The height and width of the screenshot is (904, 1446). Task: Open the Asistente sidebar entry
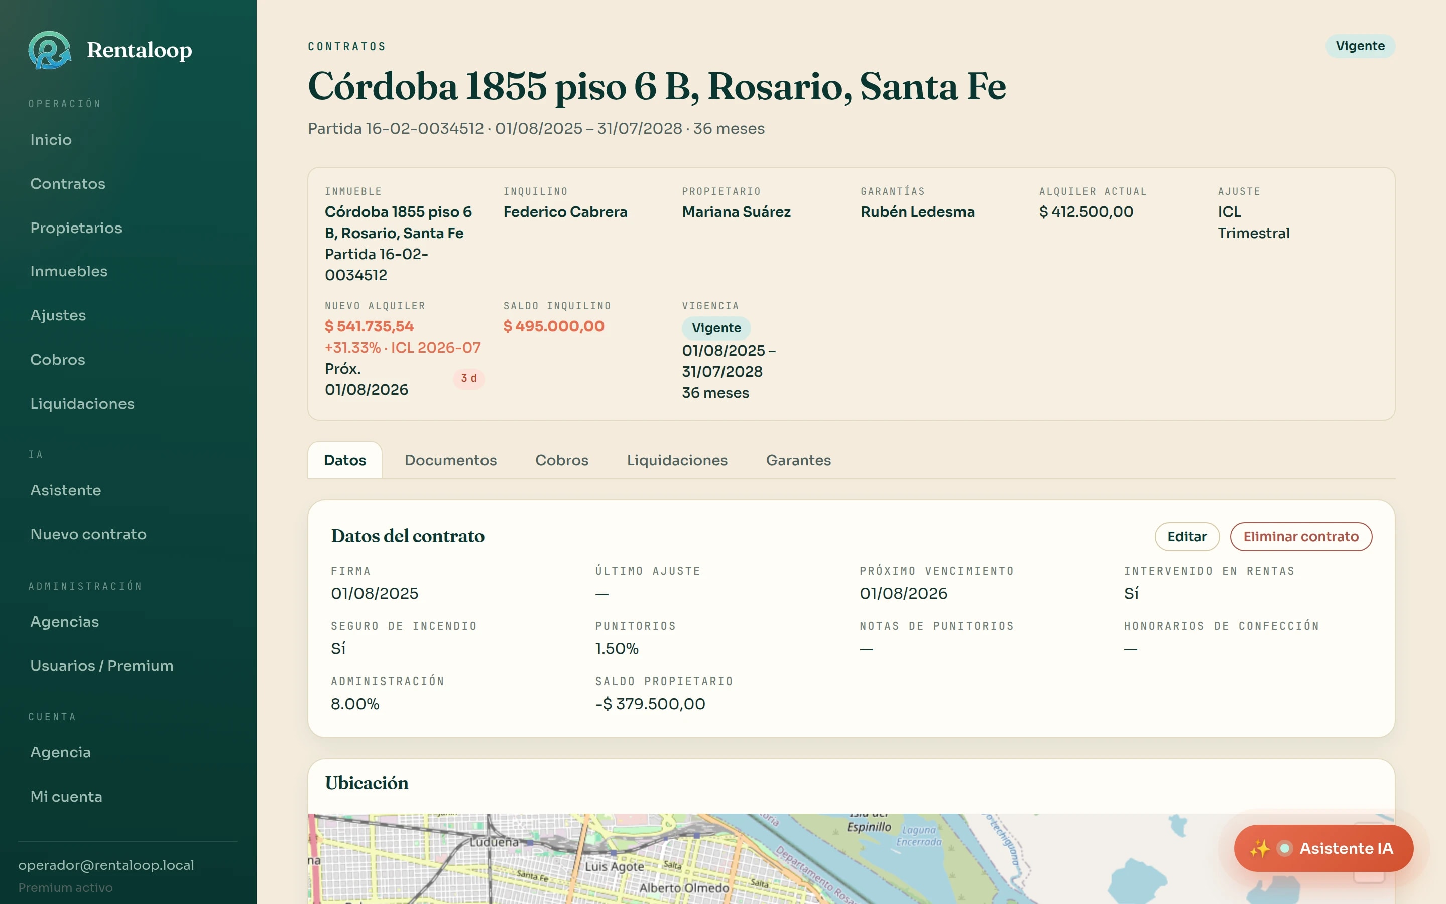(x=65, y=490)
